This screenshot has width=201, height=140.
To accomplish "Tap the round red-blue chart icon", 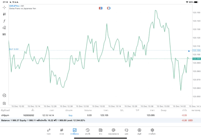I will pyautogui.click(x=109, y=8).
